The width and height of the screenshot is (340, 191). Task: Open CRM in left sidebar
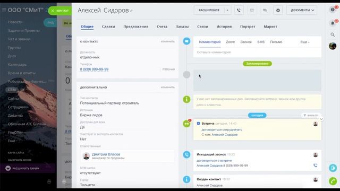12,90
